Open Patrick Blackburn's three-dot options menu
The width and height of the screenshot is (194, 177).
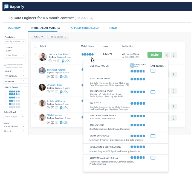coord(174,55)
